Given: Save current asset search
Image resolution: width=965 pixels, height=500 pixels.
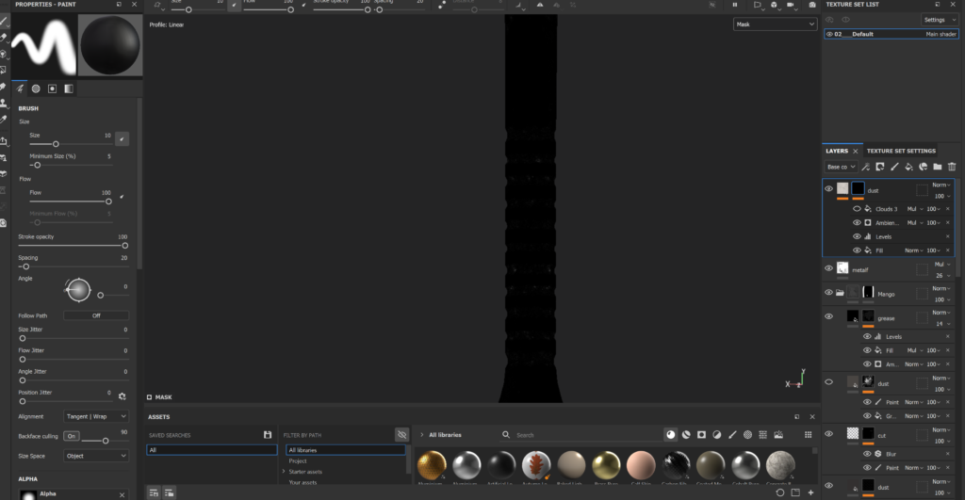Looking at the screenshot, I should [x=267, y=435].
